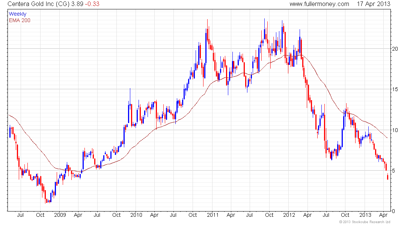Open the www.fullermoney.com text
The image size is (413, 225).
(x=319, y=4)
